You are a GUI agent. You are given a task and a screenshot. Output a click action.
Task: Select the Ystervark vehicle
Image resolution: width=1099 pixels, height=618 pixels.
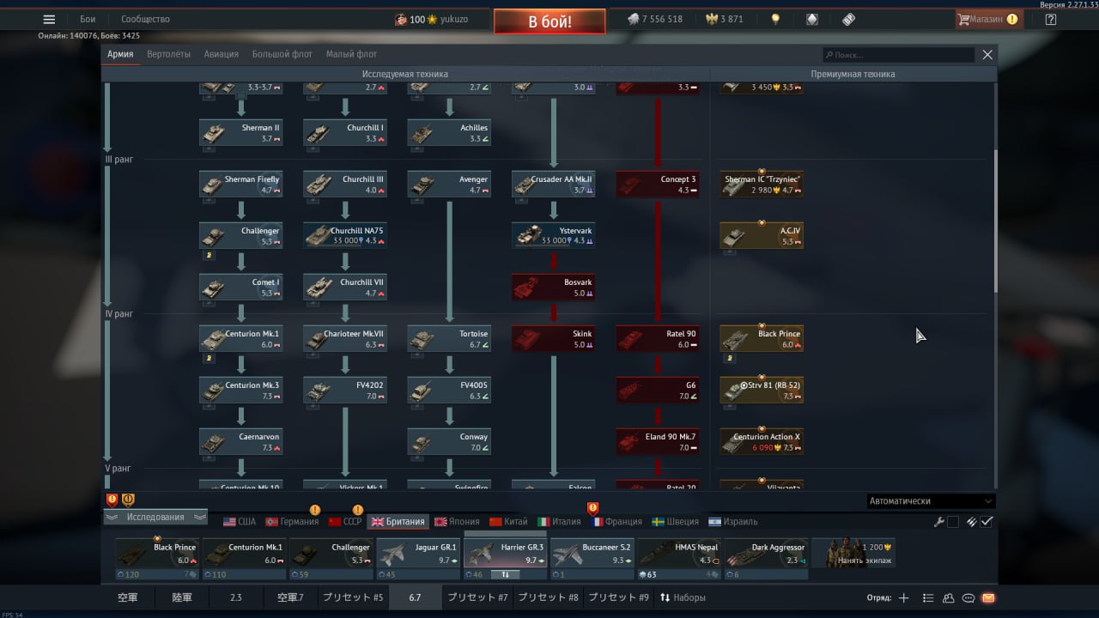click(x=554, y=236)
